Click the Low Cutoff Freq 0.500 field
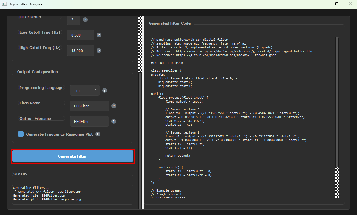Viewport: 357px width, 215px height. (x=80, y=35)
